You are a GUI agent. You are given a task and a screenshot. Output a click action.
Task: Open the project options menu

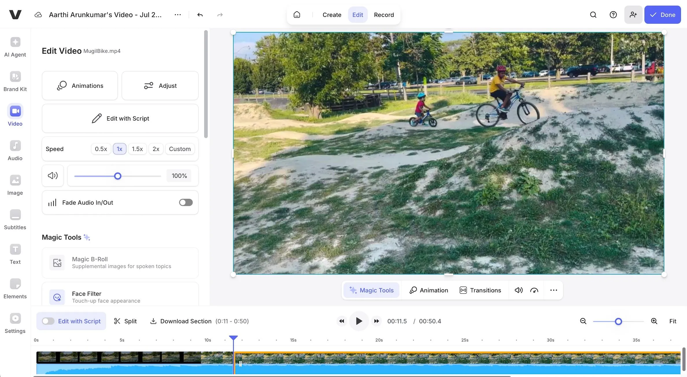click(x=178, y=14)
